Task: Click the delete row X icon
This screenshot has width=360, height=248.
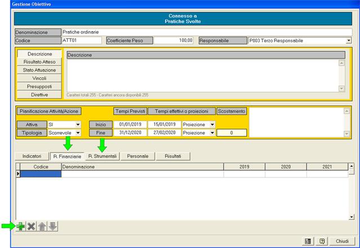Action: click(x=31, y=226)
